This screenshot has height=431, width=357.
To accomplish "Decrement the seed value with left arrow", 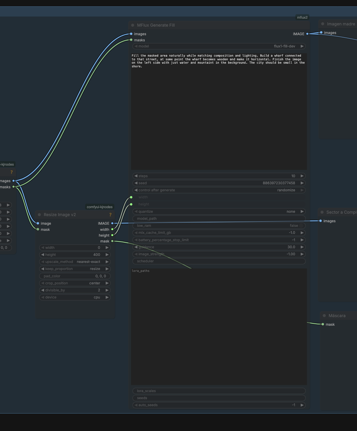I will (136, 183).
